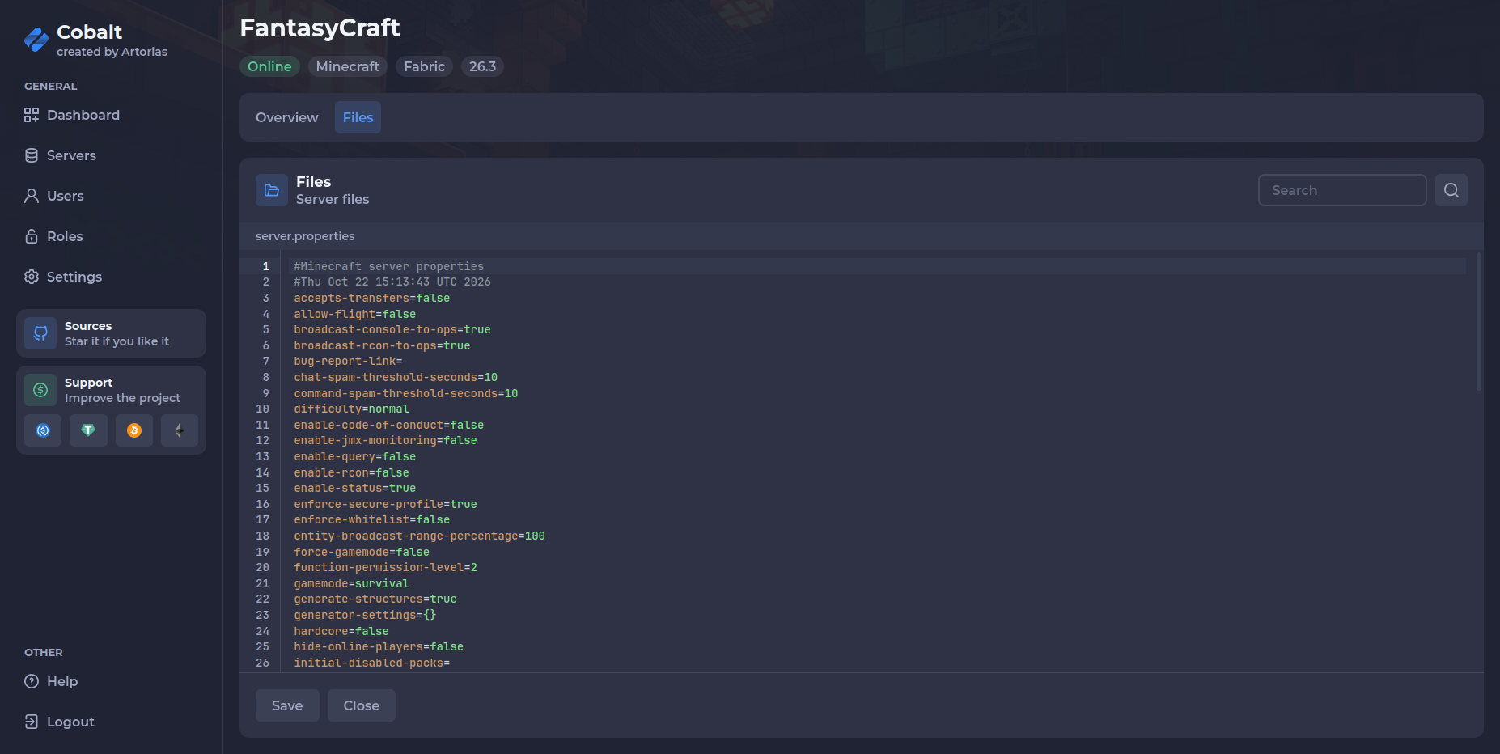Viewport: 1500px width, 754px height.
Task: Click the Minecraft tag badge
Action: (x=348, y=66)
